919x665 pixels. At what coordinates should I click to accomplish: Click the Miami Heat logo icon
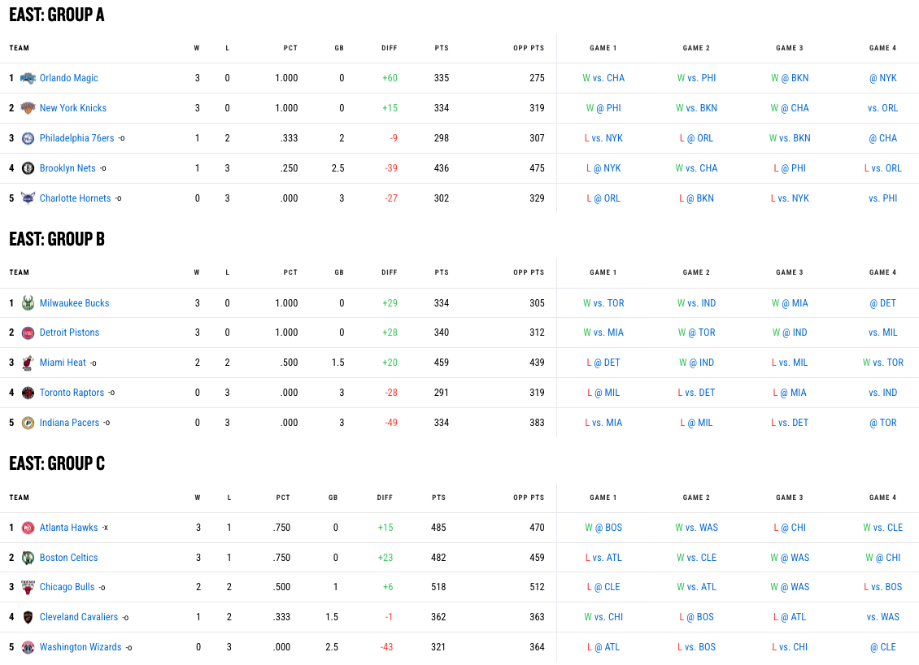coord(28,363)
